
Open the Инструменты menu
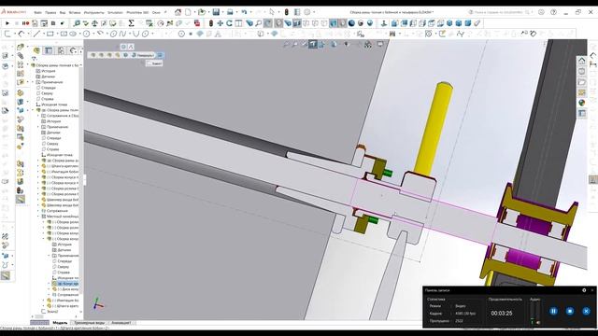93,12
